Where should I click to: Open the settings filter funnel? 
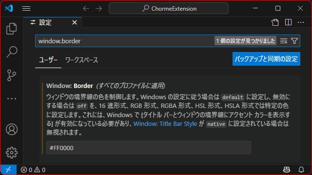294,41
